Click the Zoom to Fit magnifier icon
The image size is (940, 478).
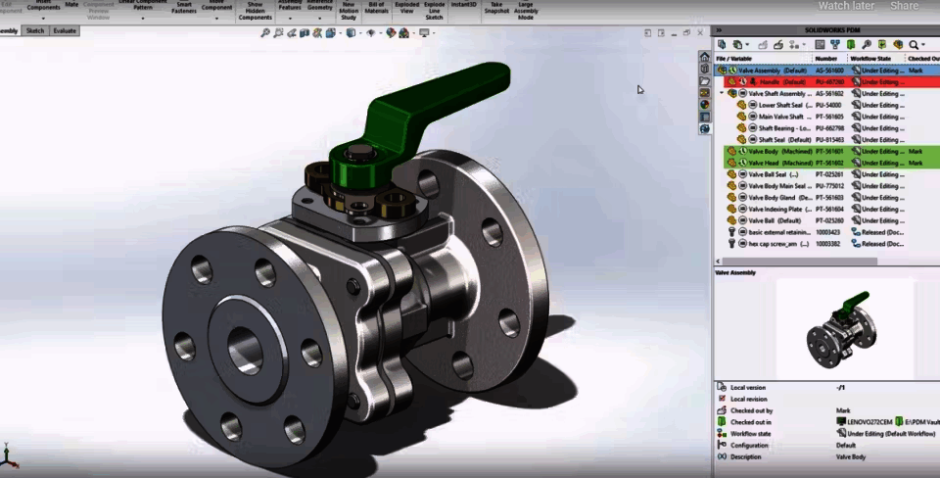tap(265, 32)
